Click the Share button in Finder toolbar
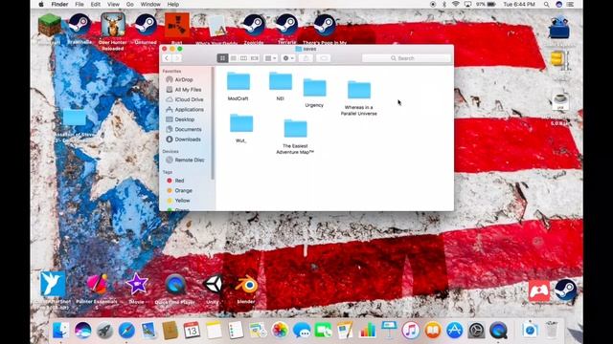 coord(306,58)
